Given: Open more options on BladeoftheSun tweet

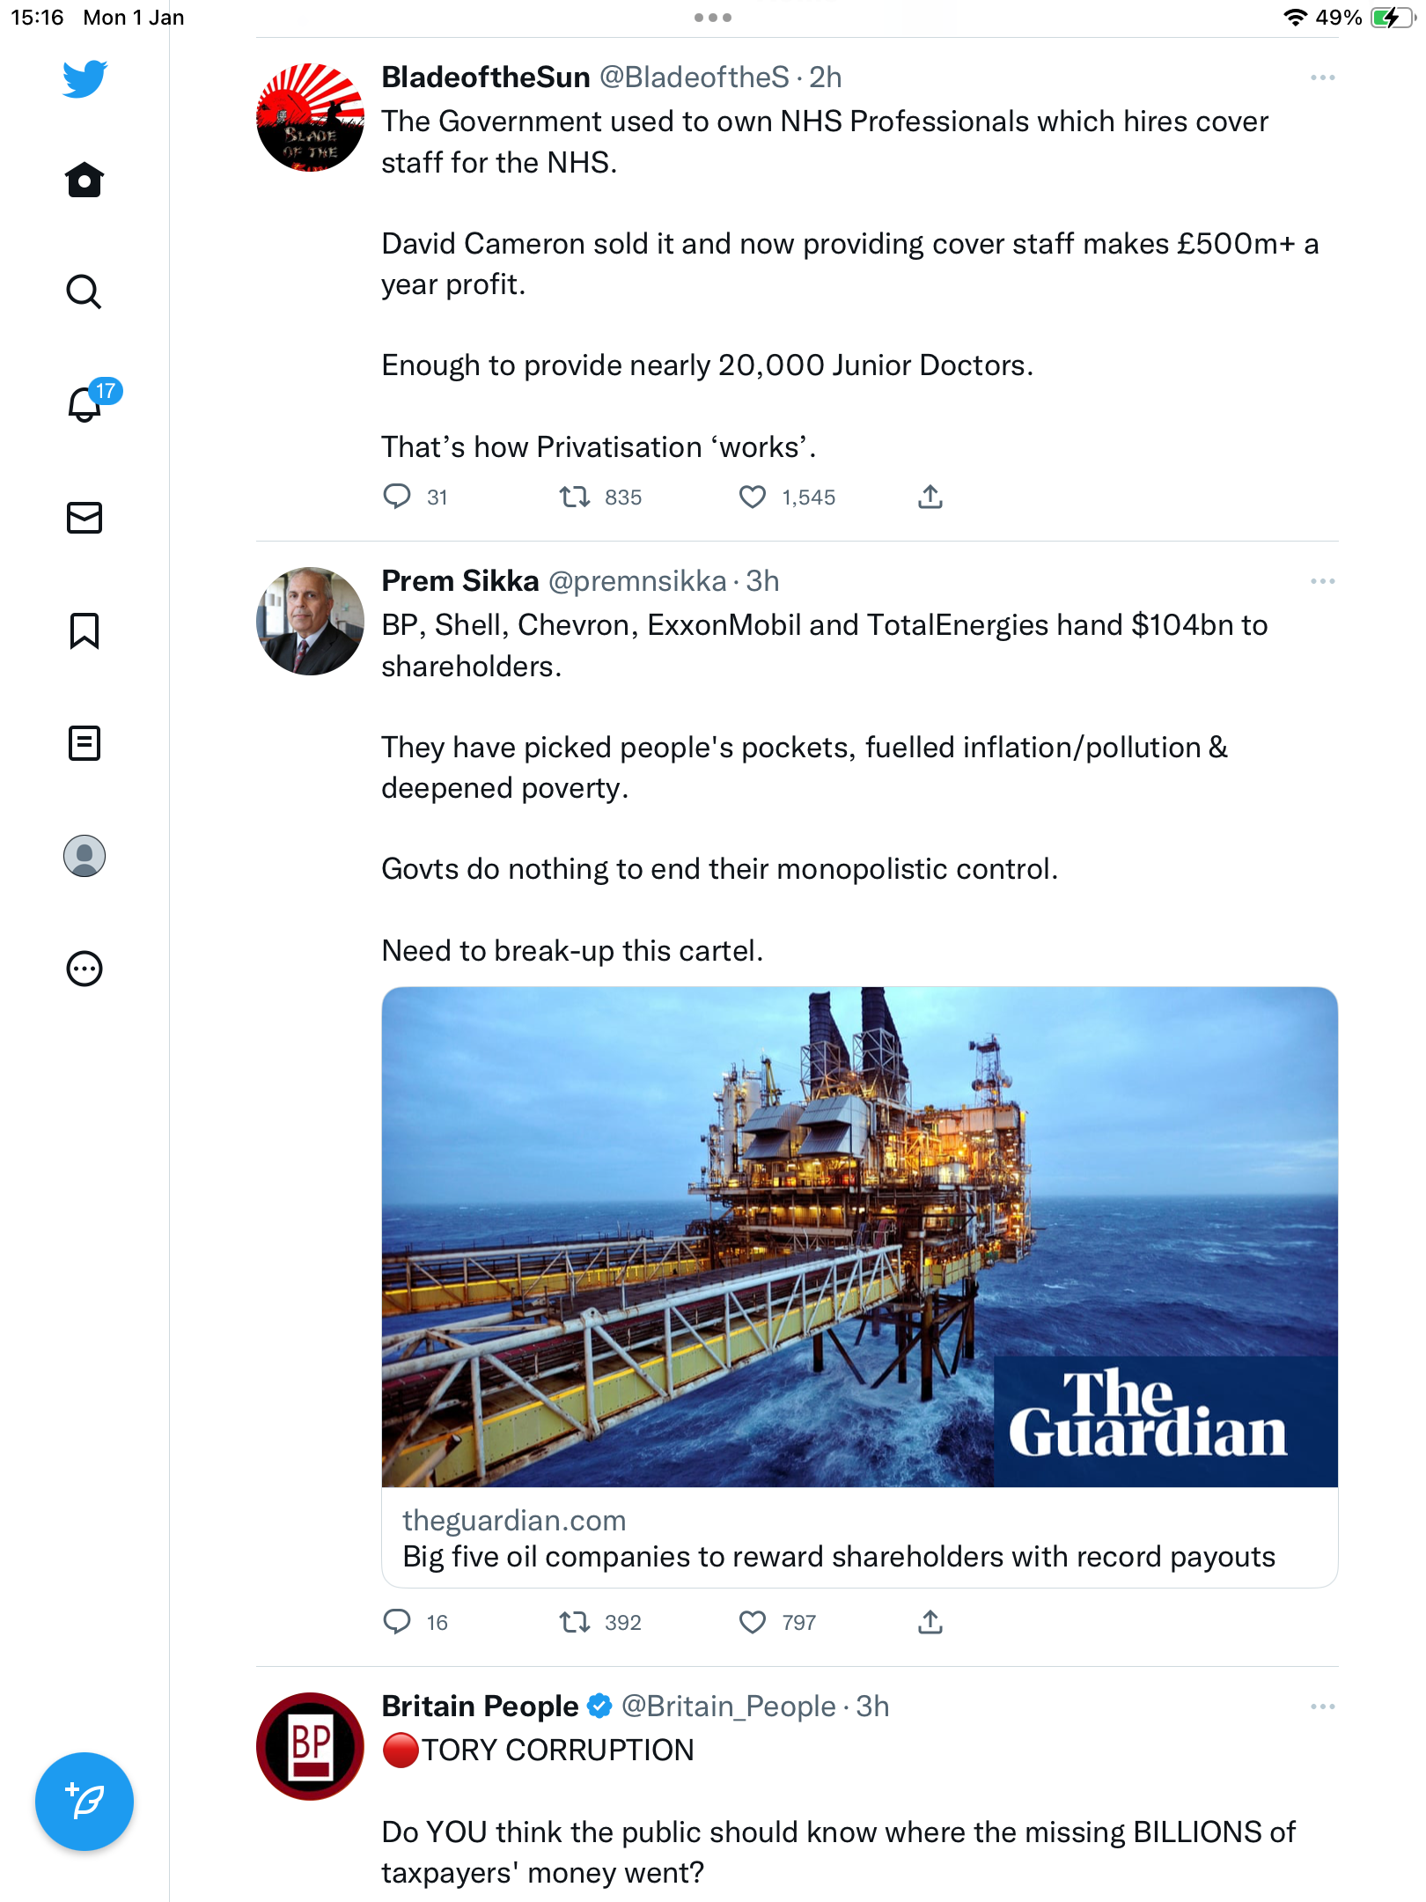Looking at the screenshot, I should pos(1322,78).
